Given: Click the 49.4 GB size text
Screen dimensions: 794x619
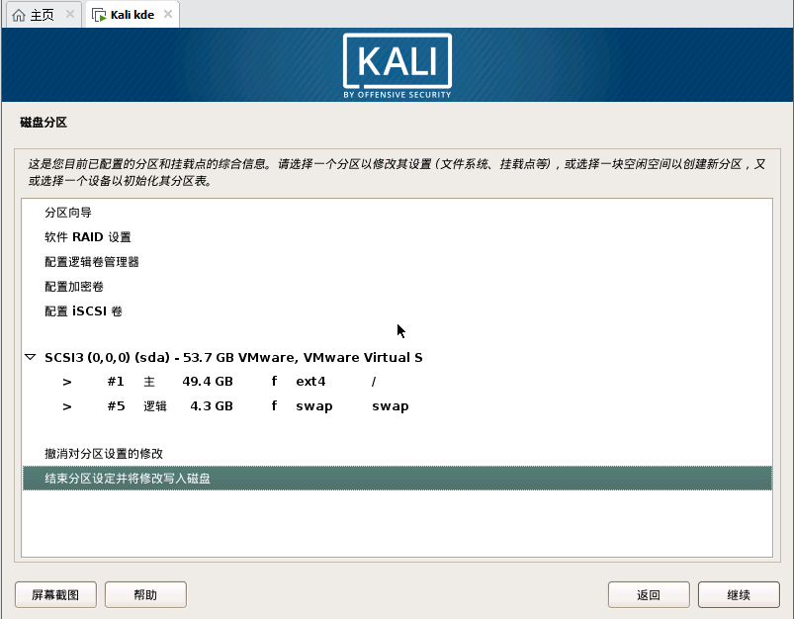Looking at the screenshot, I should [208, 382].
